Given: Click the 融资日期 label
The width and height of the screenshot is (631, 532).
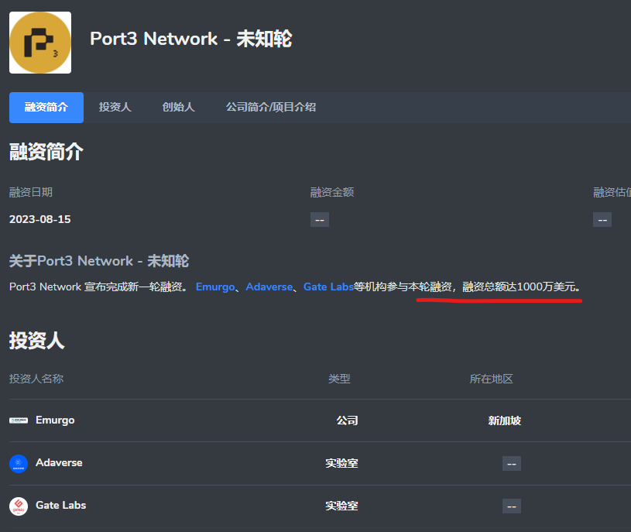Looking at the screenshot, I should 31,192.
